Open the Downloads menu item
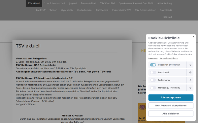The width and height of the screenshot is (198, 123). [x=166, y=10]
